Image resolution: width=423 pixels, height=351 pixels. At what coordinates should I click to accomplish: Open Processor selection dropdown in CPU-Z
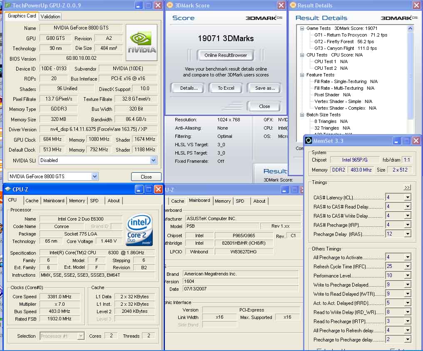80,336
